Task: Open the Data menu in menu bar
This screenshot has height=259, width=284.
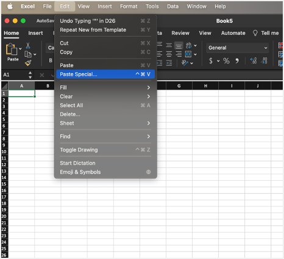Action: point(172,7)
